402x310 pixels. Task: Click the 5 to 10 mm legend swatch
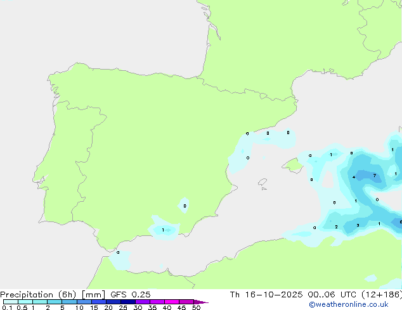point(69,302)
